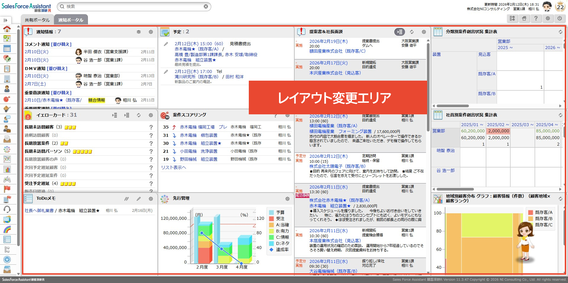Select the 通知ポータル tab
This screenshot has height=283, width=568.
[x=71, y=20]
